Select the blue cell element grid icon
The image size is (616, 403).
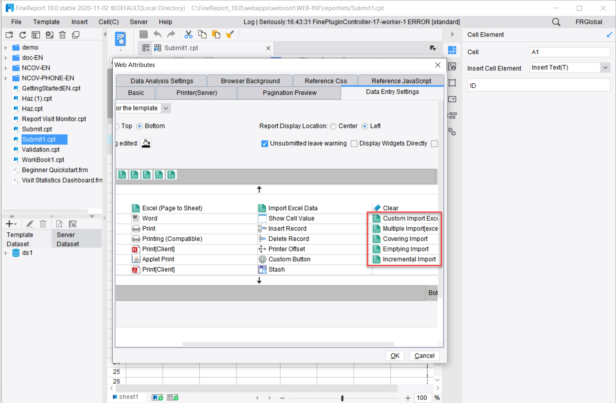click(452, 50)
